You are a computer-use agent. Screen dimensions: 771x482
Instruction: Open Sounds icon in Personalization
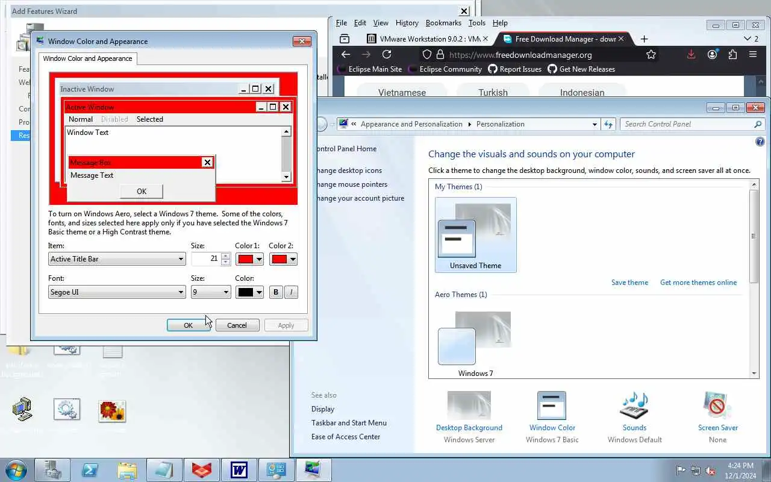pos(634,405)
